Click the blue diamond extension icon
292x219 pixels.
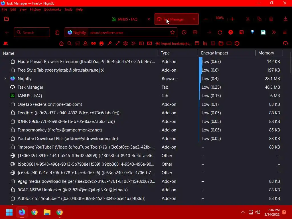[252, 32]
